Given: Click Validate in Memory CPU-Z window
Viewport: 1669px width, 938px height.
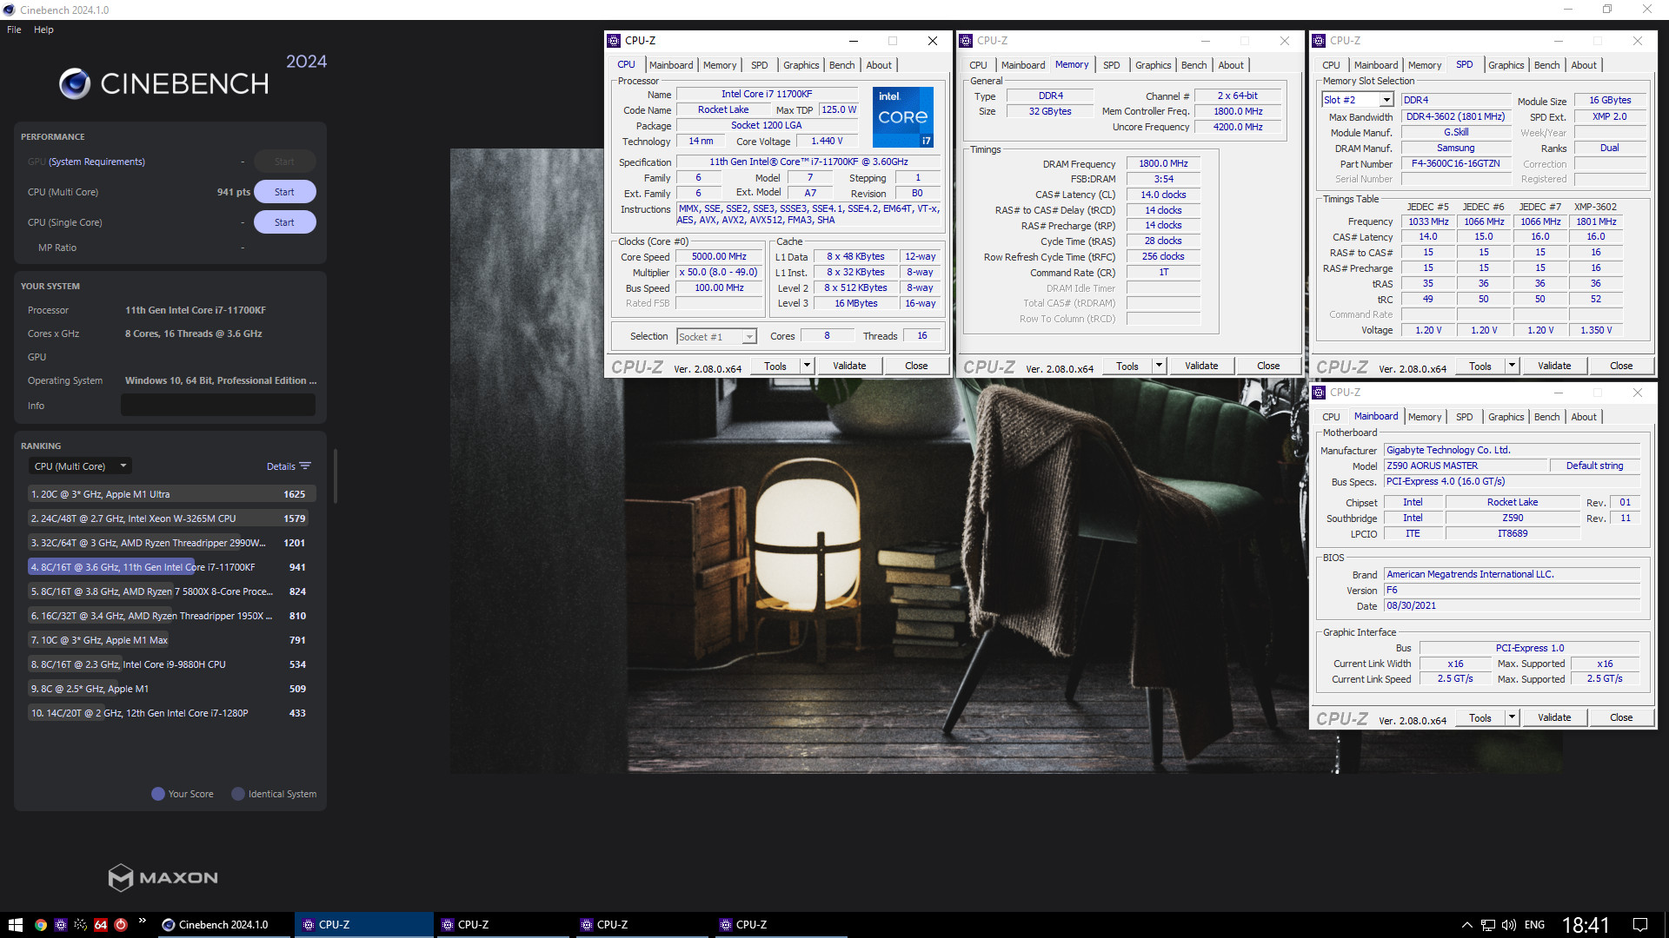Looking at the screenshot, I should [x=1201, y=366].
